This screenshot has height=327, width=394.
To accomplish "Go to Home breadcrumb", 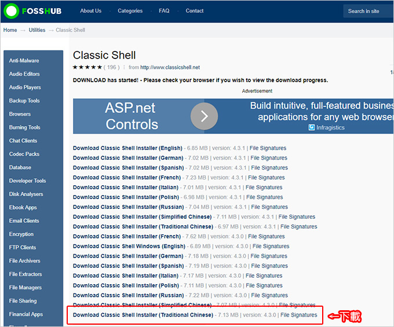I will point(10,30).
